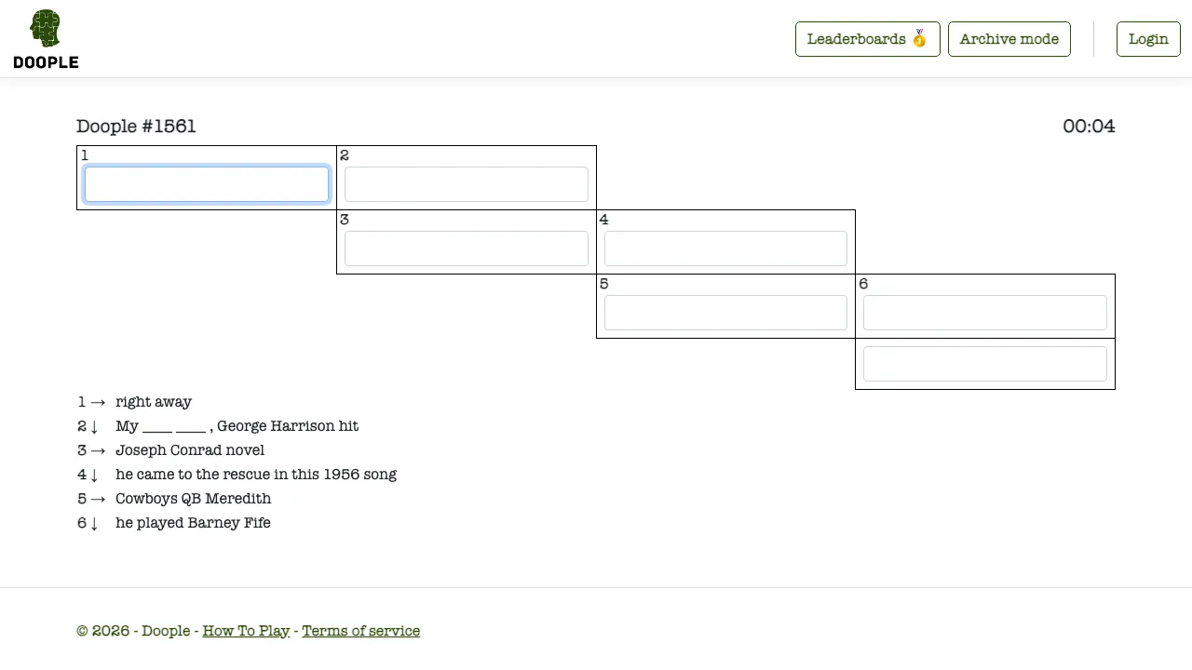
Task: Click the Barney Fife clue
Action: click(193, 523)
